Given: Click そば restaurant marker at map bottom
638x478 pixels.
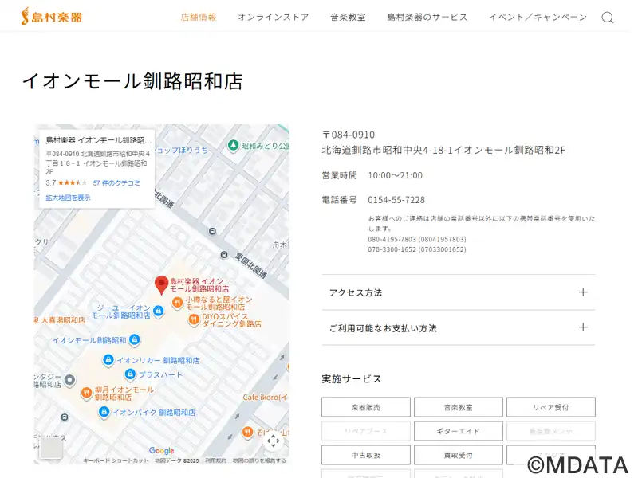Looking at the screenshot, I should (247, 433).
